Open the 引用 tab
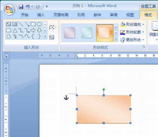158x137 pixels. [x=81, y=15]
